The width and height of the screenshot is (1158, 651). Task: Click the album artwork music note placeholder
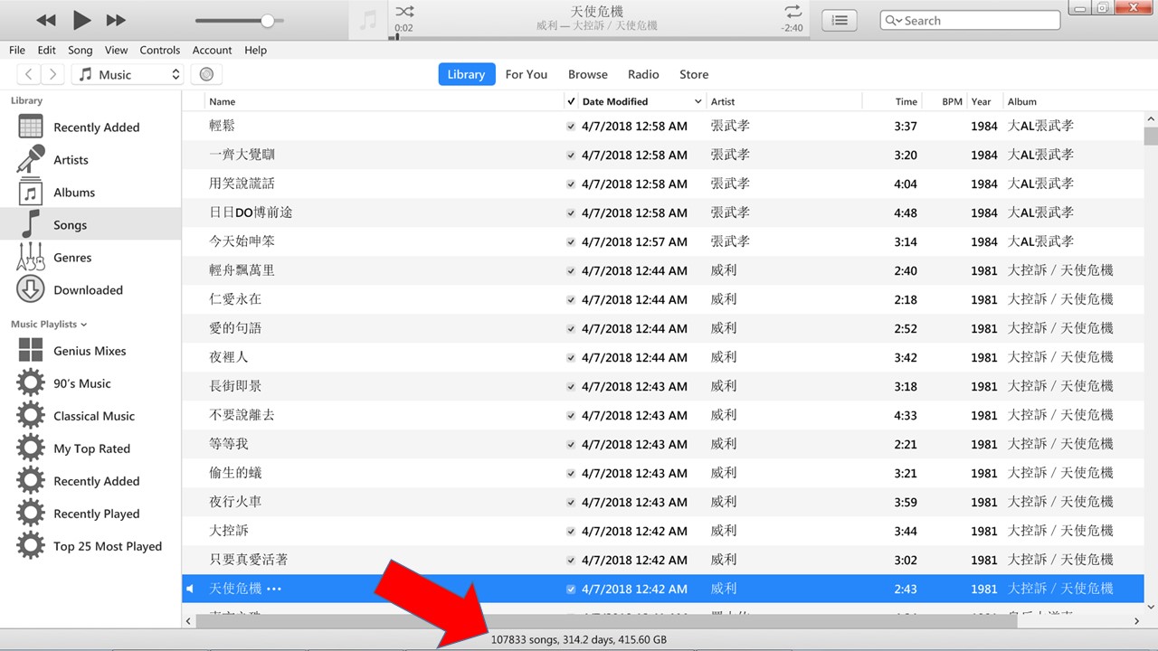368,20
